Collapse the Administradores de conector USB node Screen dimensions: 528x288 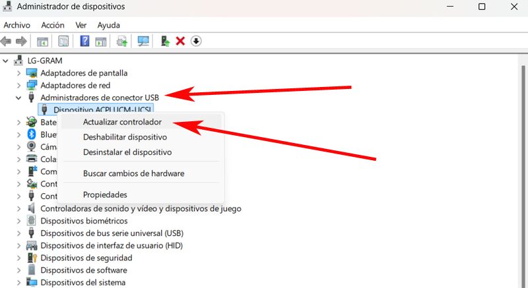[x=18, y=98]
